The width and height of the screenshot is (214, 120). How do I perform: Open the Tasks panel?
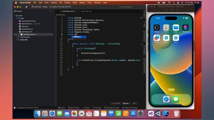(86, 108)
